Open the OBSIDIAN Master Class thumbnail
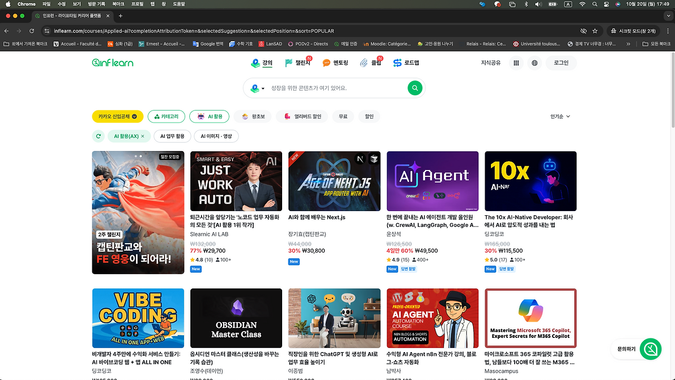675x380 pixels. point(236,318)
